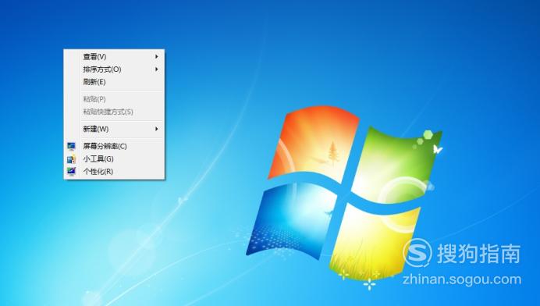Open the 新建(W) submenu
540x306 pixels.
pos(114,129)
